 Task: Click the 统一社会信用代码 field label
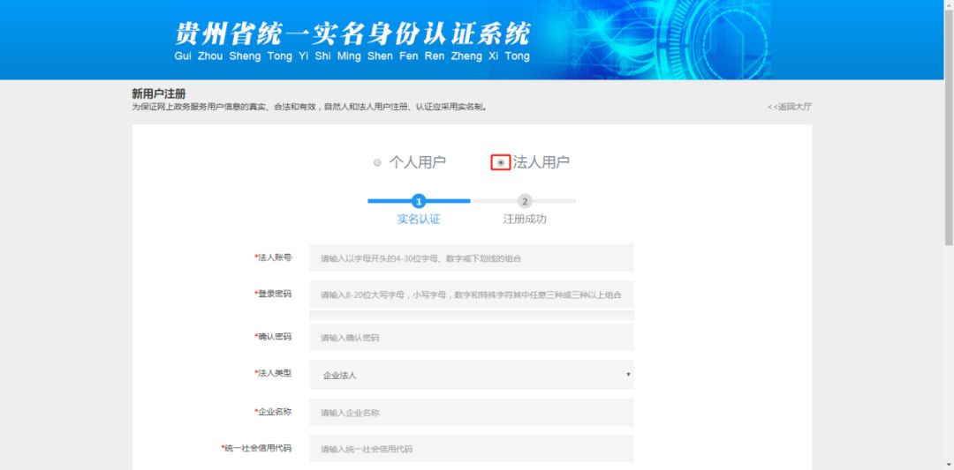tap(256, 448)
